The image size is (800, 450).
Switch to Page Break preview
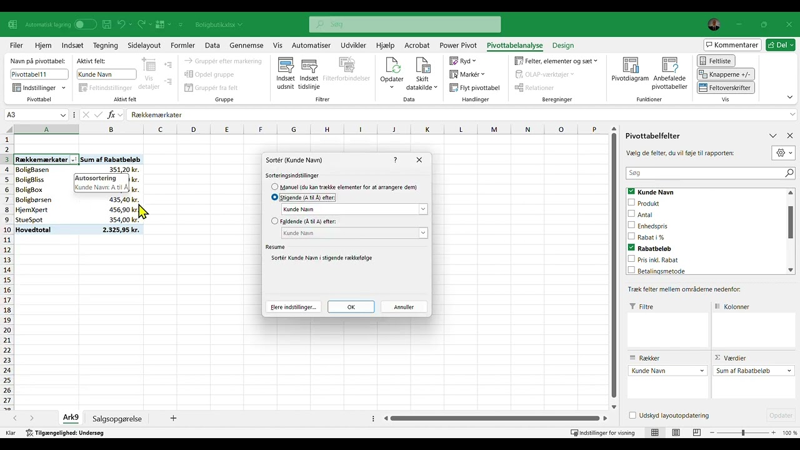click(x=696, y=432)
